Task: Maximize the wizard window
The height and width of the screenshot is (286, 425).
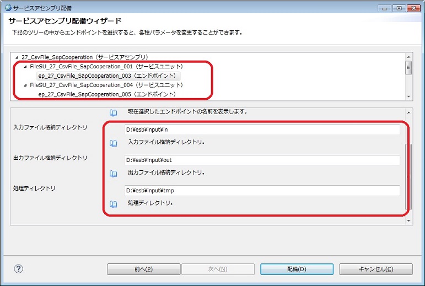Action: [399, 8]
